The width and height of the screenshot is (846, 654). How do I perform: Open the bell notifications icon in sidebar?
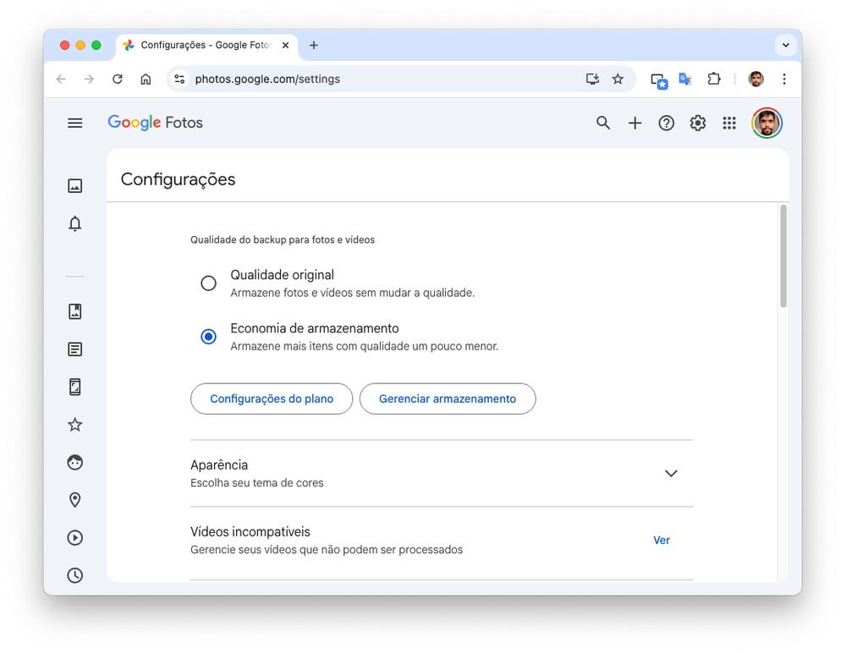(75, 223)
